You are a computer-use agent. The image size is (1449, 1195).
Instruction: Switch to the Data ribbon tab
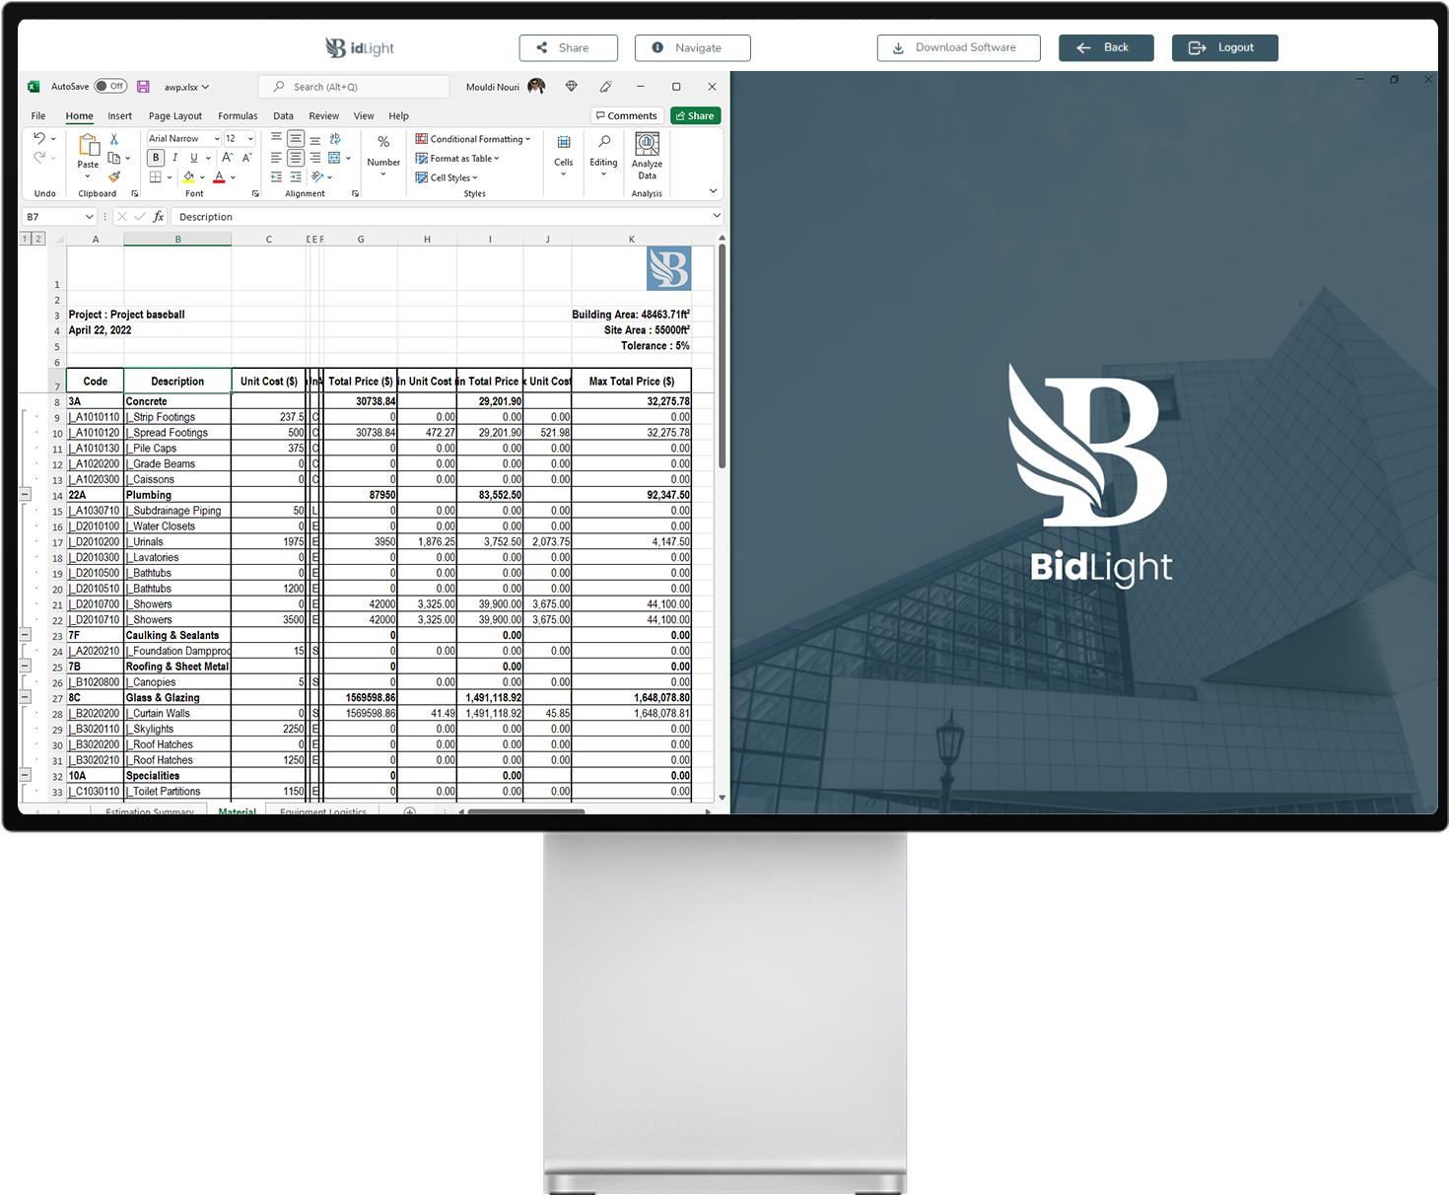tap(283, 116)
